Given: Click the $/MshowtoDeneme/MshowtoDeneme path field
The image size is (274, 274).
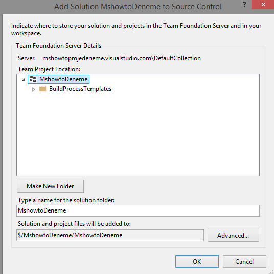Looking at the screenshot, I should coord(110,235).
